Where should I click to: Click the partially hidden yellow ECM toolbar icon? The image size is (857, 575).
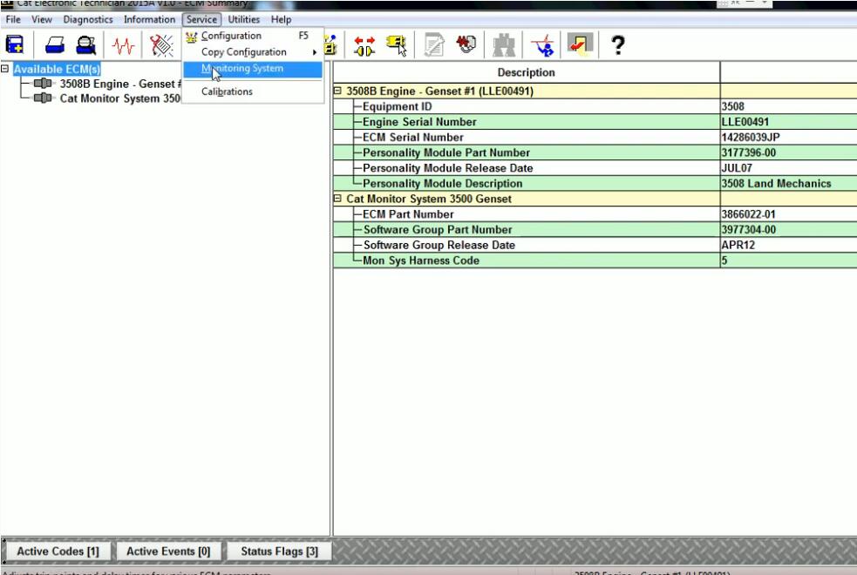tap(330, 45)
